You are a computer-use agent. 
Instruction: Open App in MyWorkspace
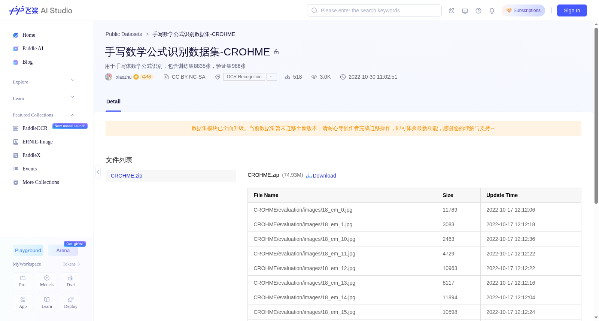(23, 303)
